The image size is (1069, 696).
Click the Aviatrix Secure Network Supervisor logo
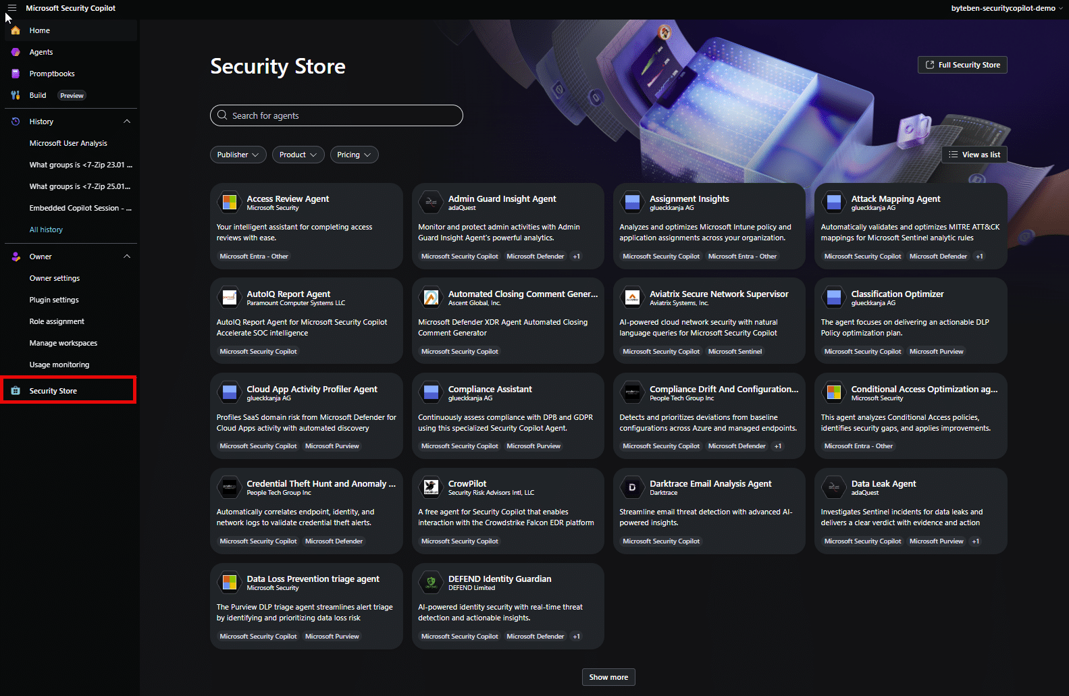point(632,298)
